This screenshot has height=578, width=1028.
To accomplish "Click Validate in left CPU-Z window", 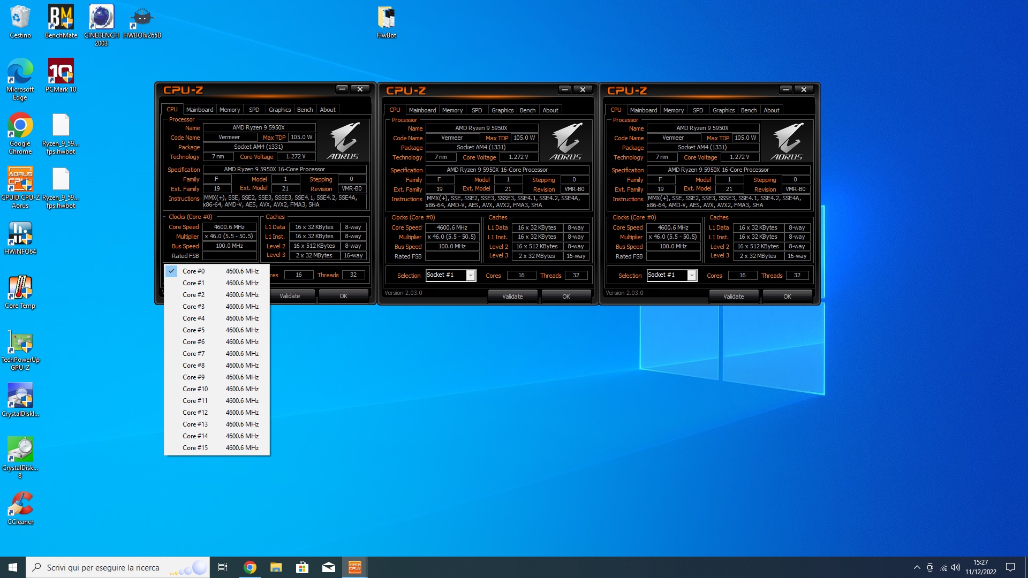I will [x=292, y=296].
